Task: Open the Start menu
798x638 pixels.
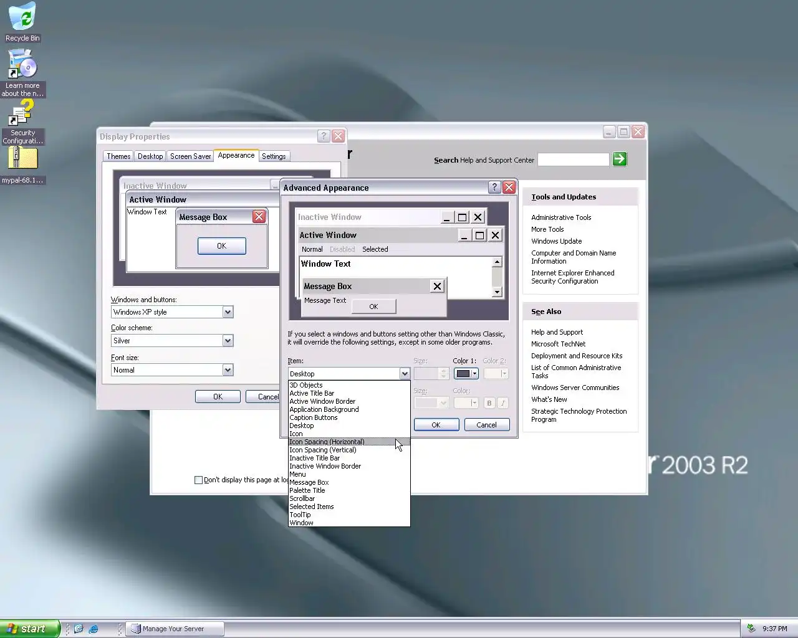Action: click(30, 629)
